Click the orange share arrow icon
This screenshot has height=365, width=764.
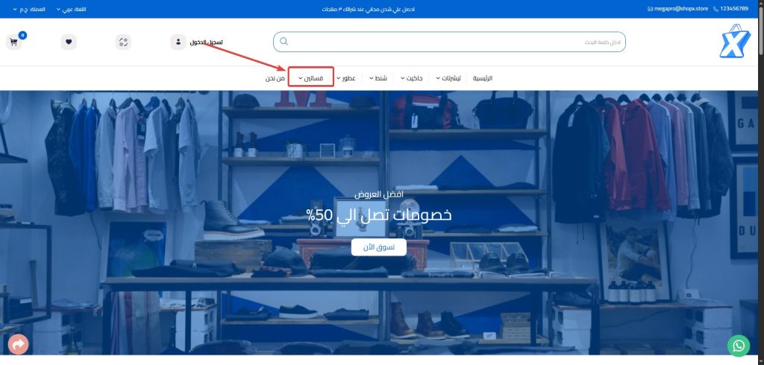coord(19,345)
